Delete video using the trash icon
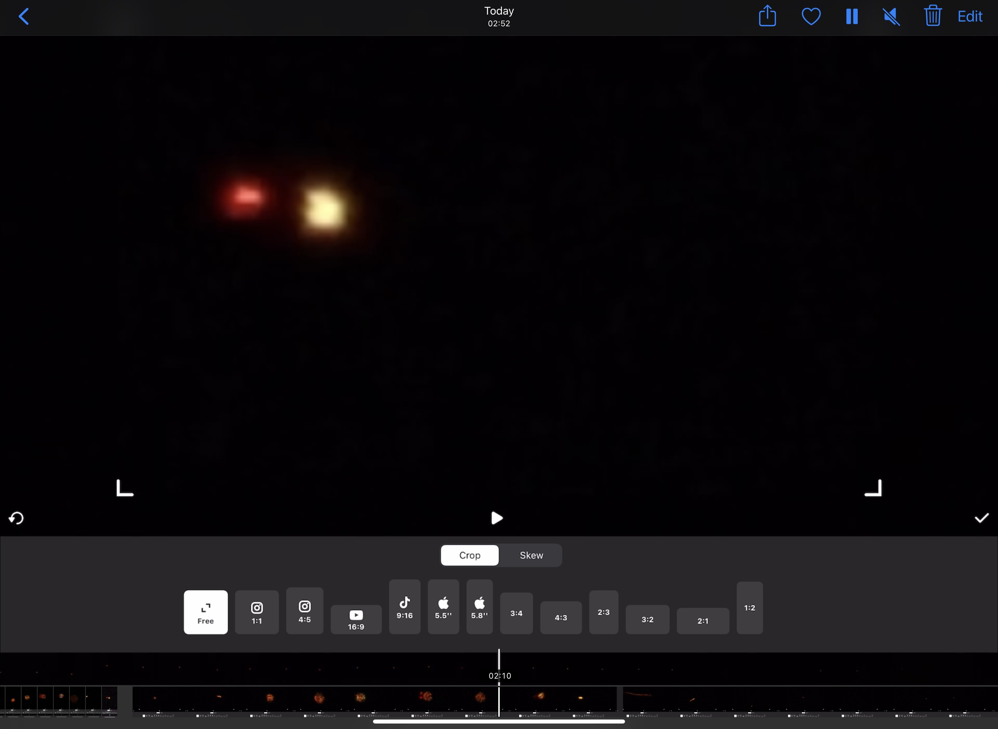The height and width of the screenshot is (729, 998). pyautogui.click(x=933, y=16)
